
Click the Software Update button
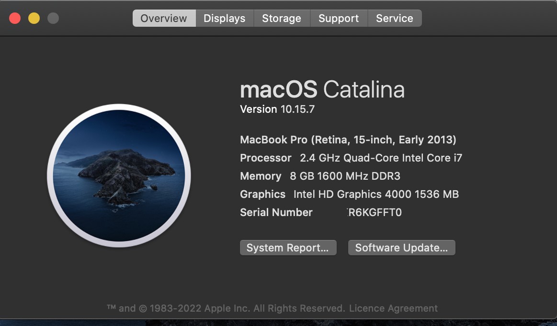pyautogui.click(x=401, y=248)
